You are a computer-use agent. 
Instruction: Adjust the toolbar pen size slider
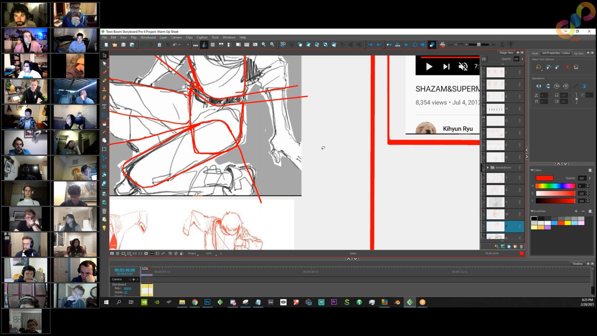(479, 44)
